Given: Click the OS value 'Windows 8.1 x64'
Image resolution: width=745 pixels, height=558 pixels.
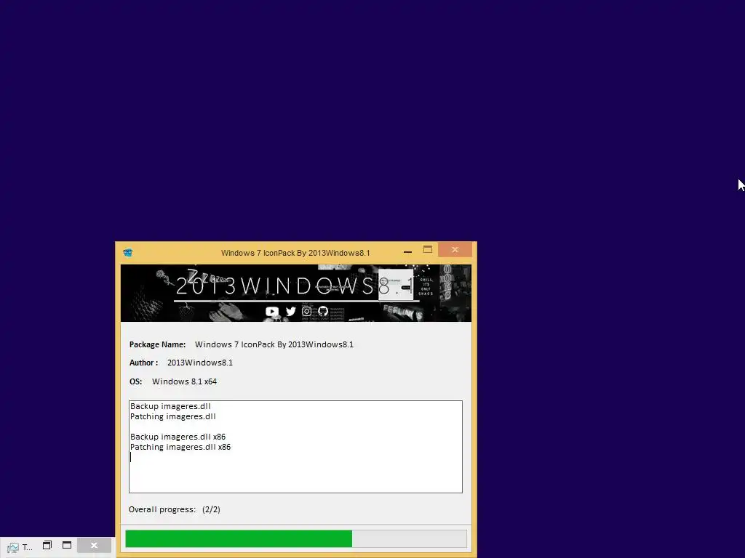Looking at the screenshot, I should [184, 381].
